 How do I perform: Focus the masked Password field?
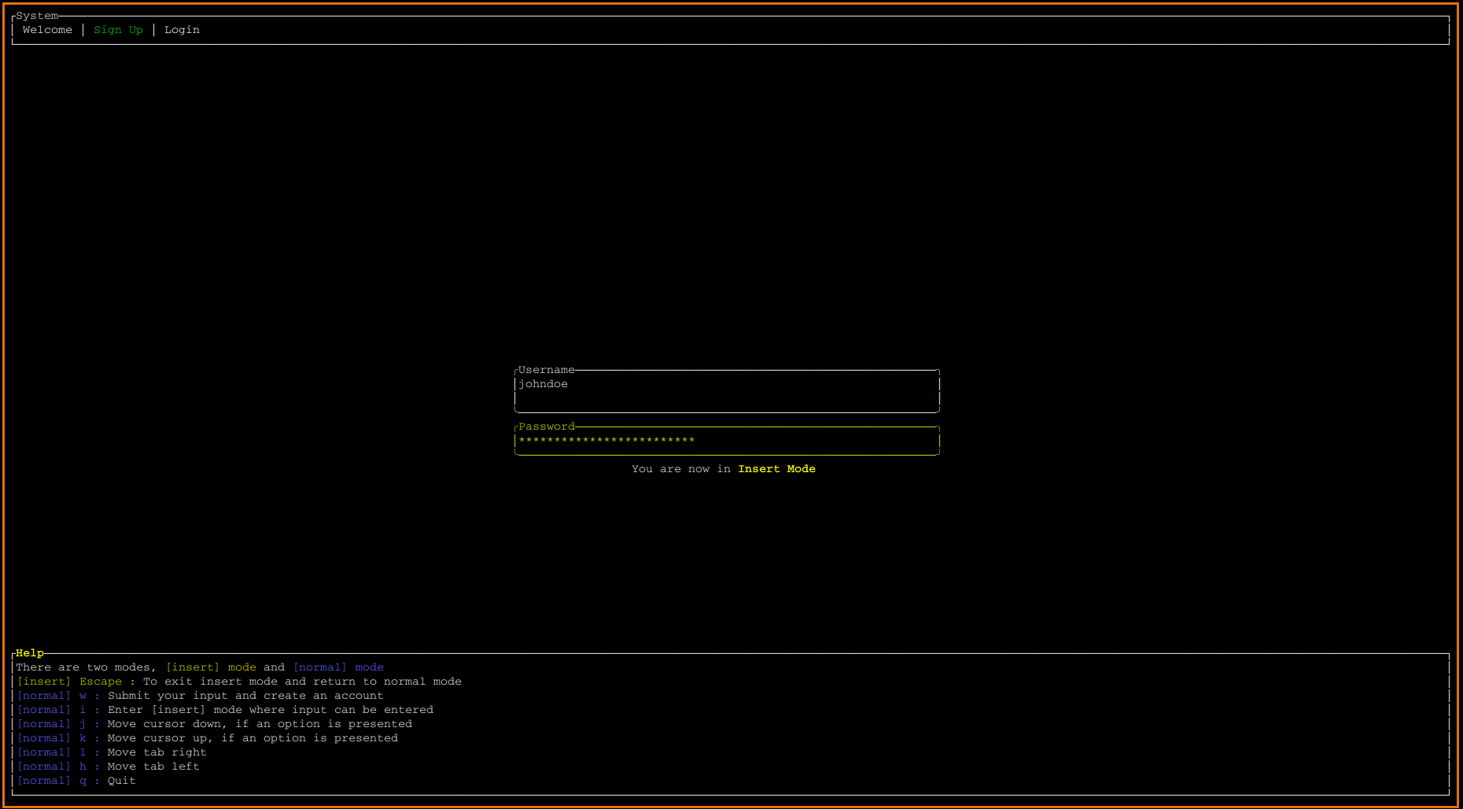pos(727,441)
